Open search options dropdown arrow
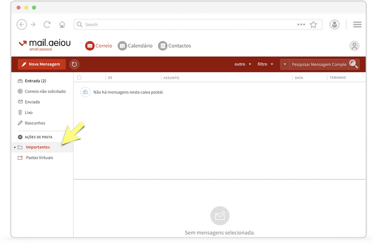 (x=285, y=64)
